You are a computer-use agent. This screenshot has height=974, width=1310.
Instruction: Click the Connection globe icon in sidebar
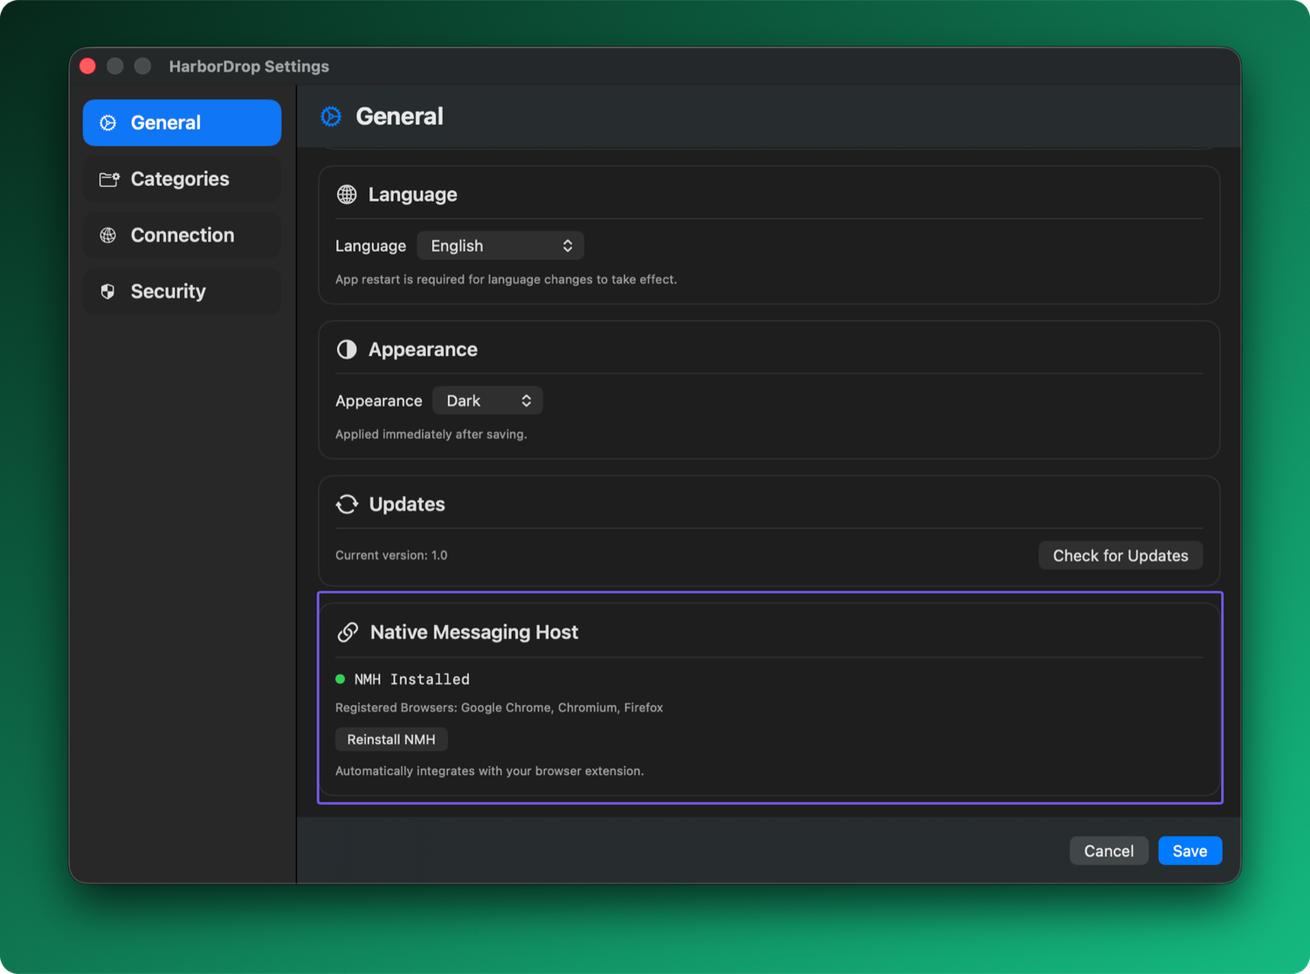coord(108,236)
